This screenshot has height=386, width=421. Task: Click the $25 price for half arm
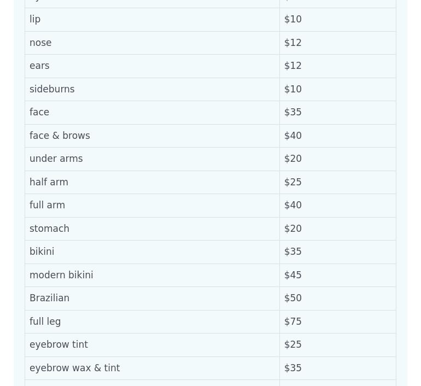[293, 182]
